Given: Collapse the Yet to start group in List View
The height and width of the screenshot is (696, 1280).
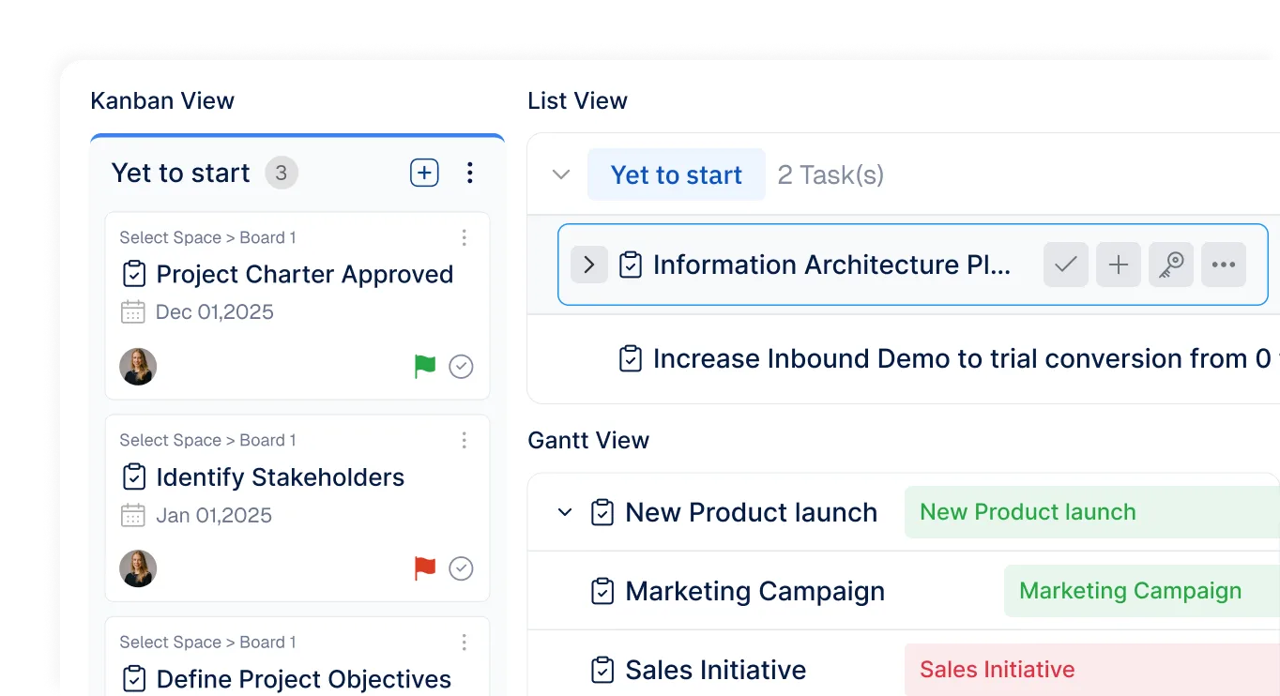Looking at the screenshot, I should 561,174.
